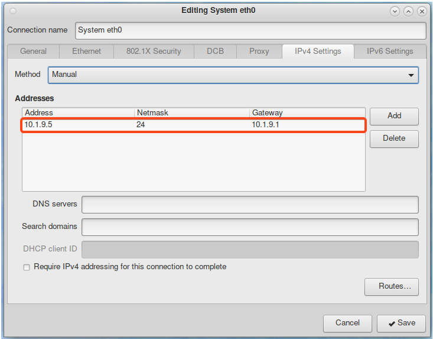
Task: Enable Require IPv4 addressing checkbox
Action: [27, 267]
